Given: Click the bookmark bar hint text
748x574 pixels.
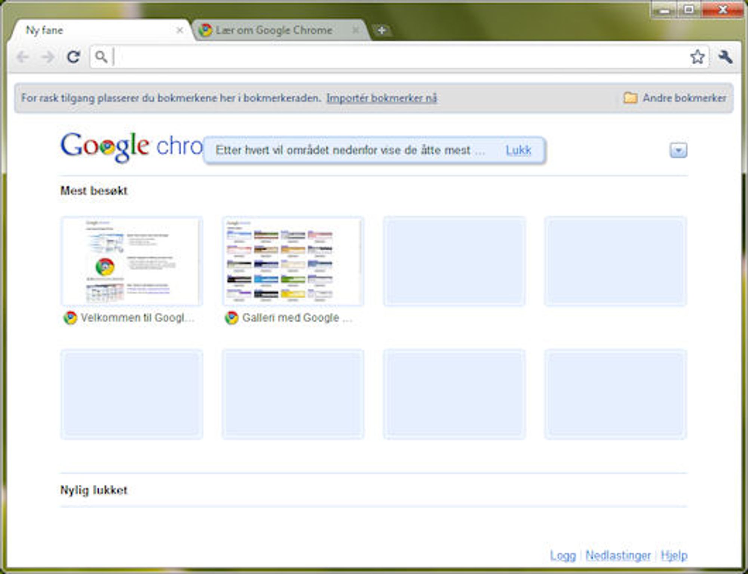Looking at the screenshot, I should click(171, 98).
